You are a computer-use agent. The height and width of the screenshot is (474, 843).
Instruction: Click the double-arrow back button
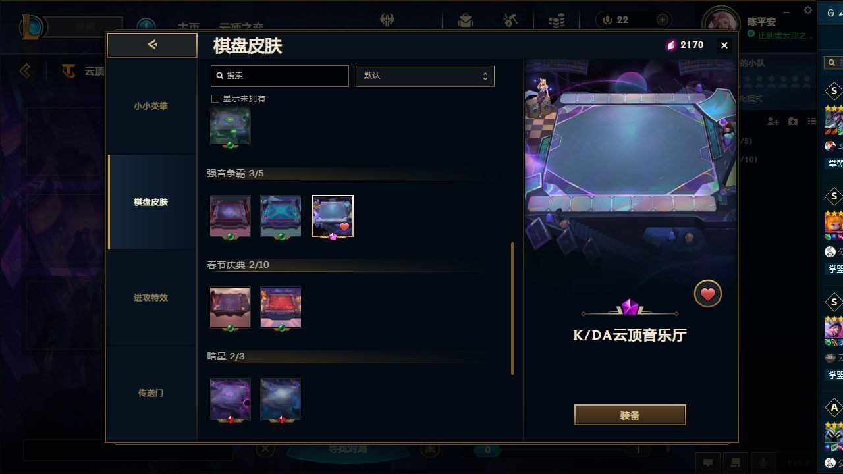tap(152, 45)
